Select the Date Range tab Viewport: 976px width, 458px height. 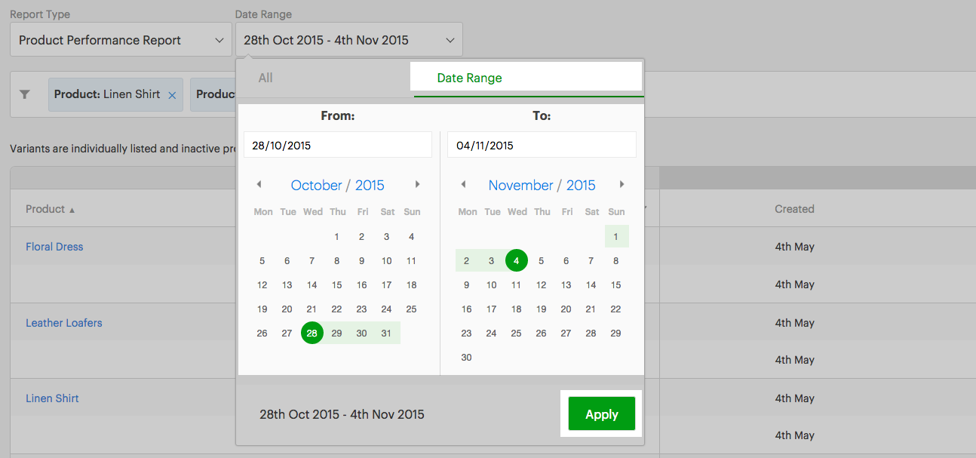[x=469, y=78]
